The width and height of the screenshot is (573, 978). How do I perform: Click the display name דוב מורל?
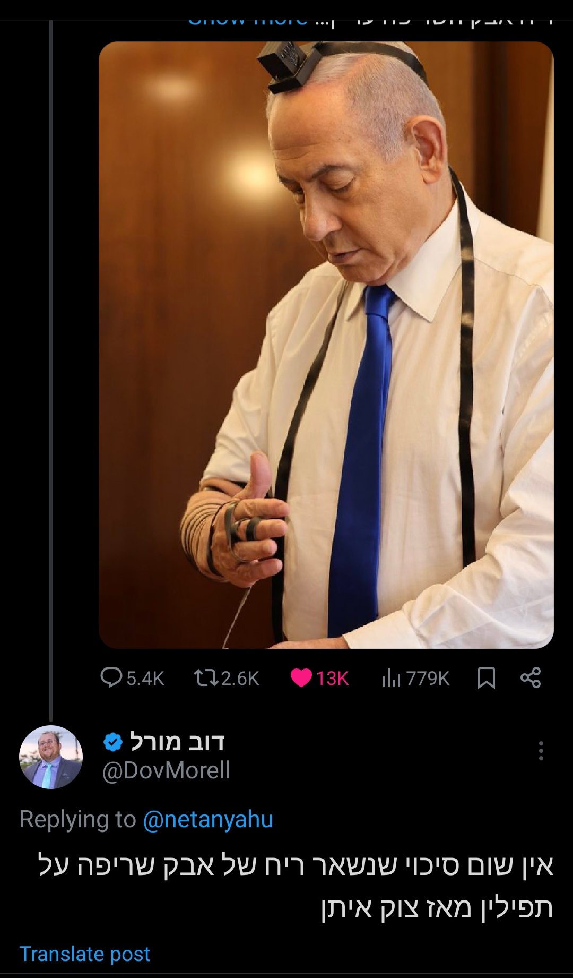pyautogui.click(x=177, y=742)
